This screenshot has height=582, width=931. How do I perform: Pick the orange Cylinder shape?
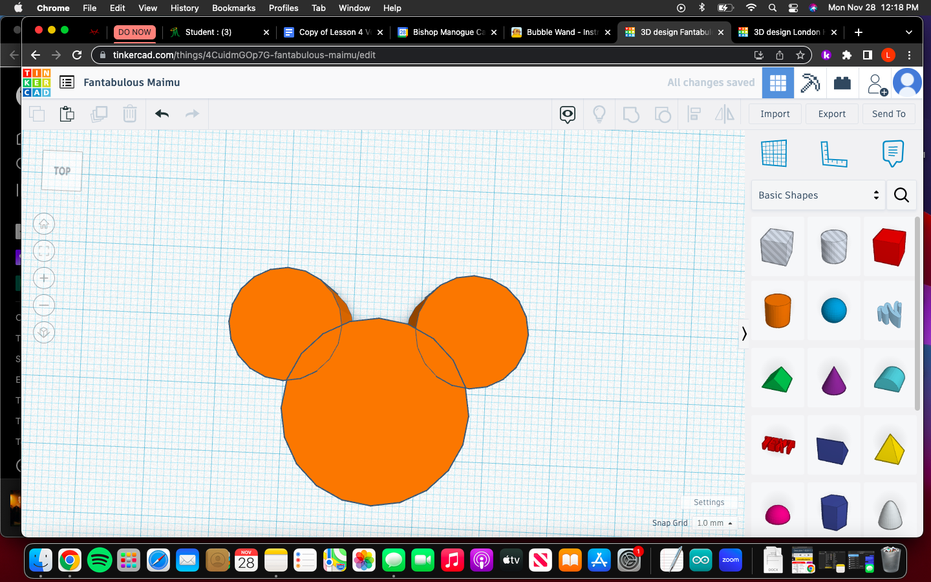pos(778,311)
